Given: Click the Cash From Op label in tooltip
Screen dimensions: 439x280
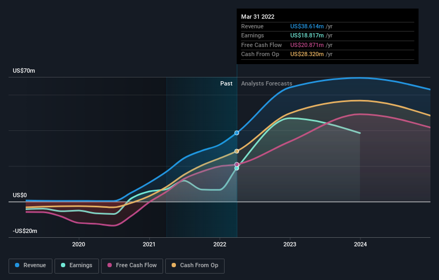Looking at the screenshot, I should tap(260, 55).
